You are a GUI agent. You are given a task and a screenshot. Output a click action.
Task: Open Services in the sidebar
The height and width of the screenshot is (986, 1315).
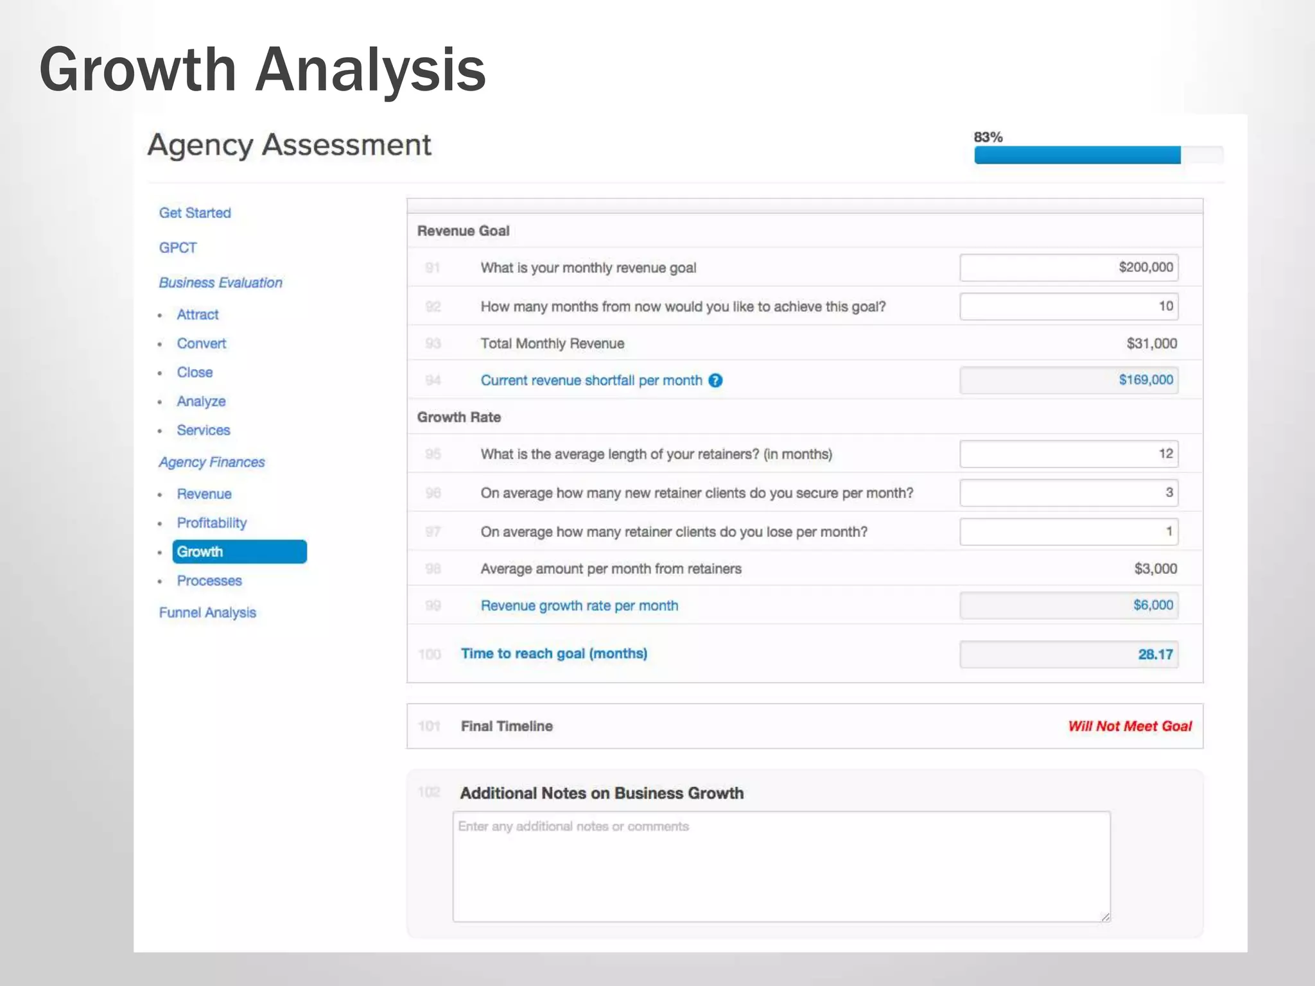204,430
